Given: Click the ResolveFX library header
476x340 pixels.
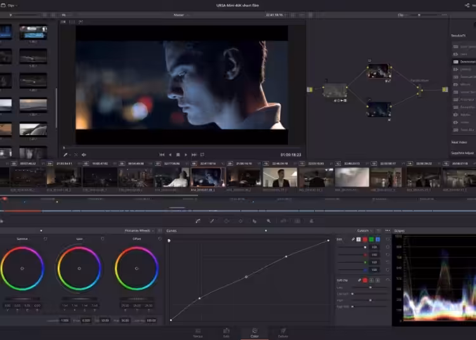Looking at the screenshot, I should (458, 36).
